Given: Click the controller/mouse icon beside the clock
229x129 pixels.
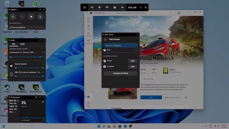Looking at the screenshot, I should pos(141,7).
